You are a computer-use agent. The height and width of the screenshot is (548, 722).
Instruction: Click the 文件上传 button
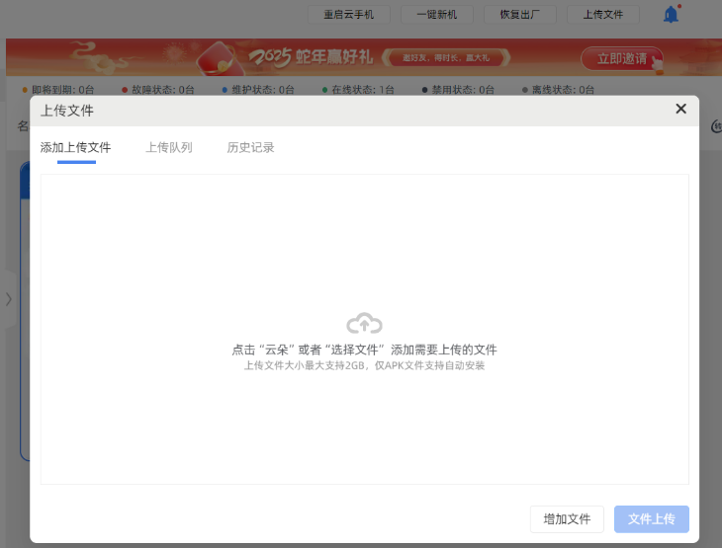click(x=651, y=519)
